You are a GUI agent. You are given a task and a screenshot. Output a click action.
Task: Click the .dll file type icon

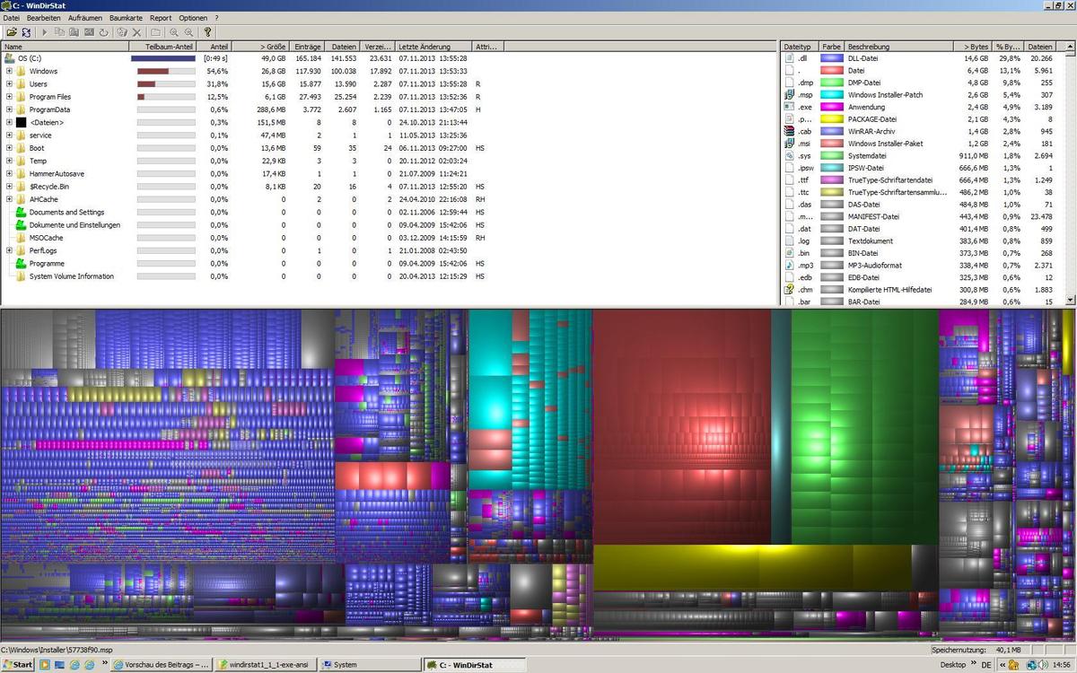(x=790, y=58)
